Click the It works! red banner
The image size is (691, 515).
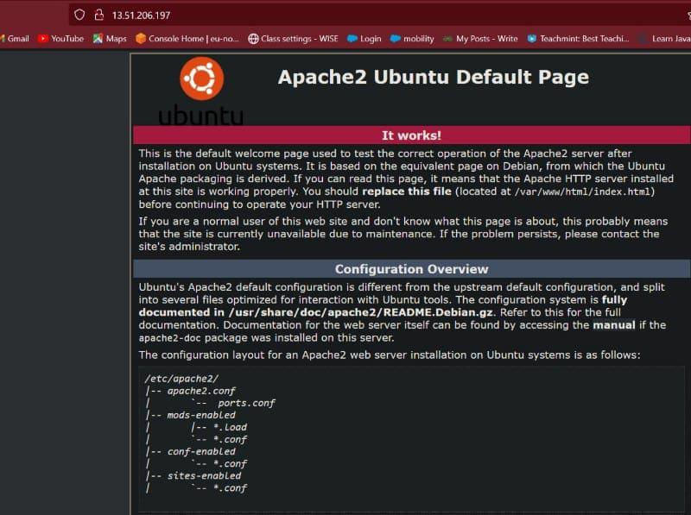[412, 135]
